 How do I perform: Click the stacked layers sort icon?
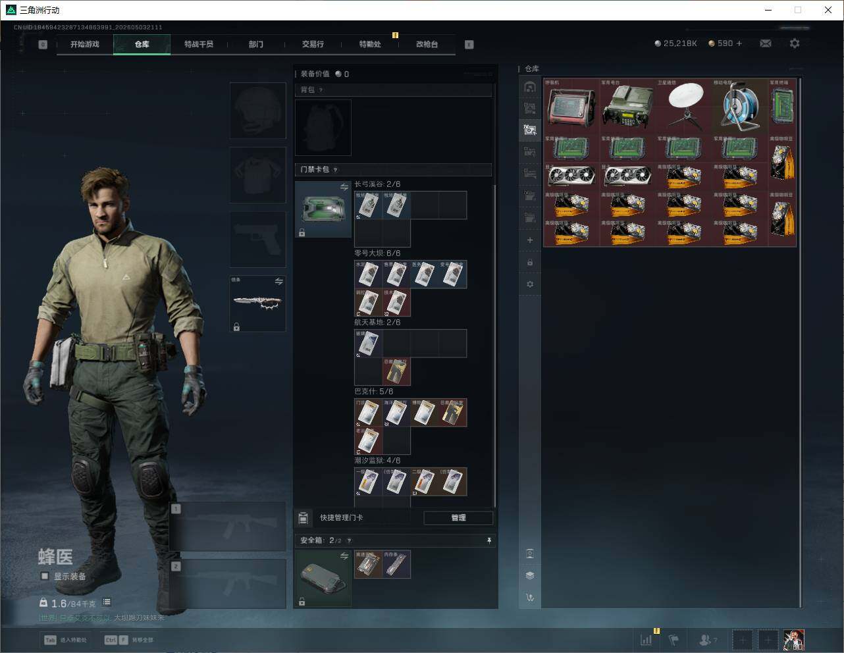[x=530, y=575]
